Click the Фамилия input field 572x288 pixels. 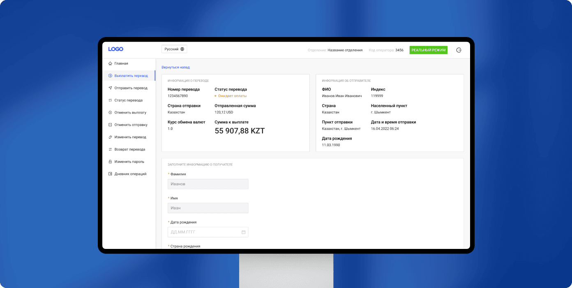pyautogui.click(x=208, y=184)
